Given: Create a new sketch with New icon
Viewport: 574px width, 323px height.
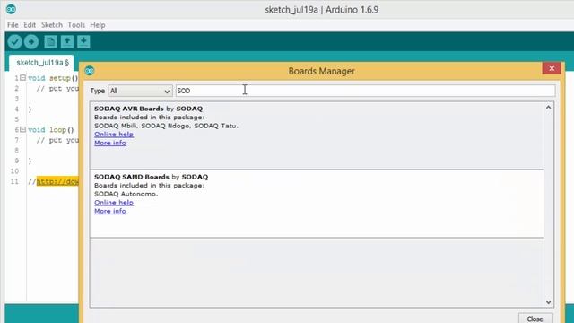Looking at the screenshot, I should point(50,42).
